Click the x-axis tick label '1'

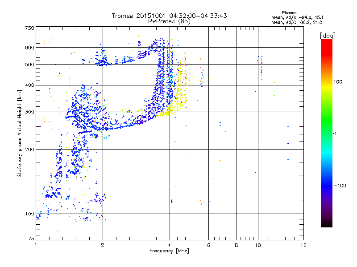[x=36, y=245]
